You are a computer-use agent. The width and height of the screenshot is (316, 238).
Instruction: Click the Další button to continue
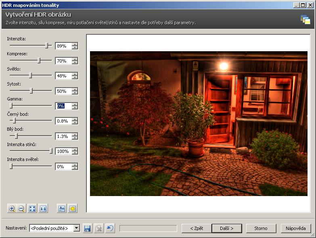pyautogui.click(x=226, y=228)
